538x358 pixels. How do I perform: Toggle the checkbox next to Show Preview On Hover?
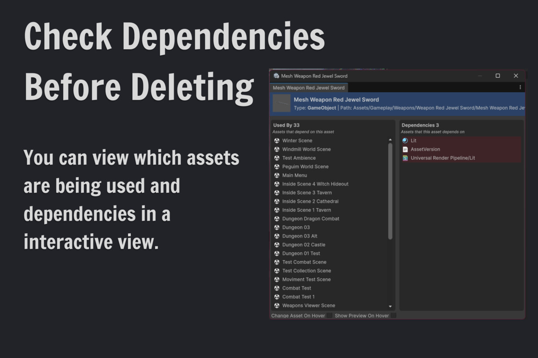tap(393, 315)
